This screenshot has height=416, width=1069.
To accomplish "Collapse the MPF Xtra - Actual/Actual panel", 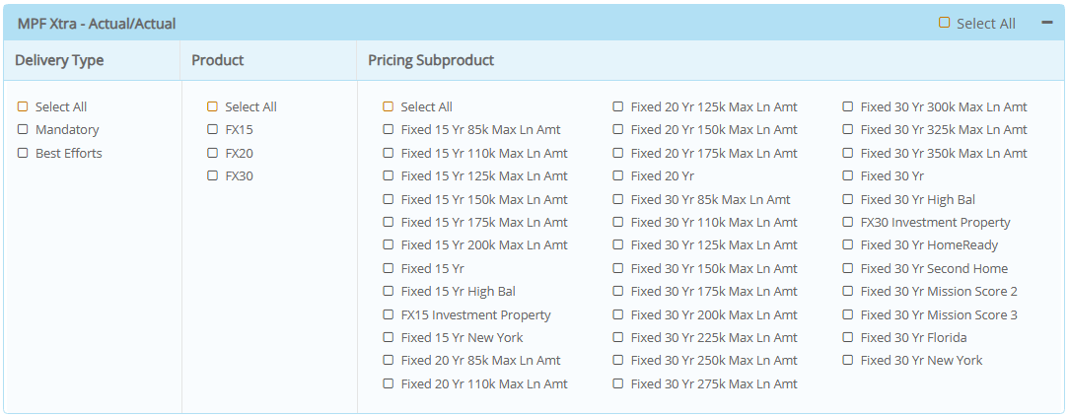I will point(1047,23).
